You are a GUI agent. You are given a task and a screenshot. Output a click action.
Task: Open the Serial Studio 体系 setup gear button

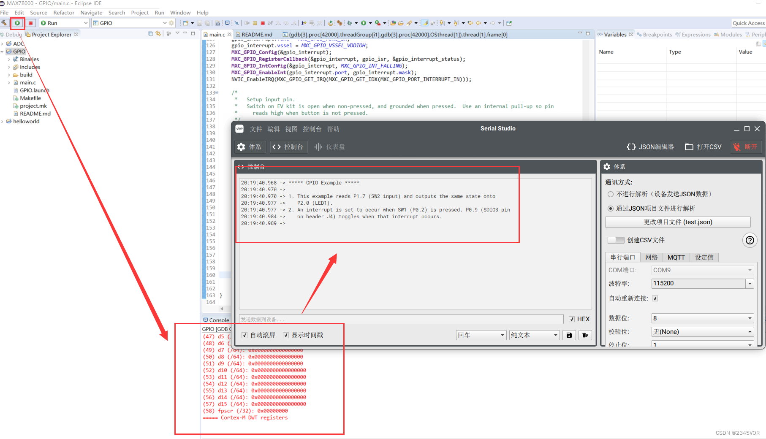click(250, 147)
